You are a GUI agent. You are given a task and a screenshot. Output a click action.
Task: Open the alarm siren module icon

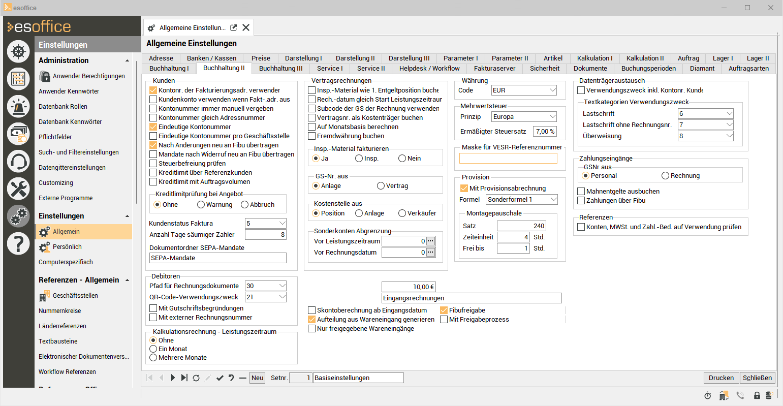point(18,106)
